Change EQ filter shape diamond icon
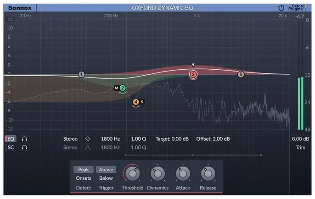 88,139
